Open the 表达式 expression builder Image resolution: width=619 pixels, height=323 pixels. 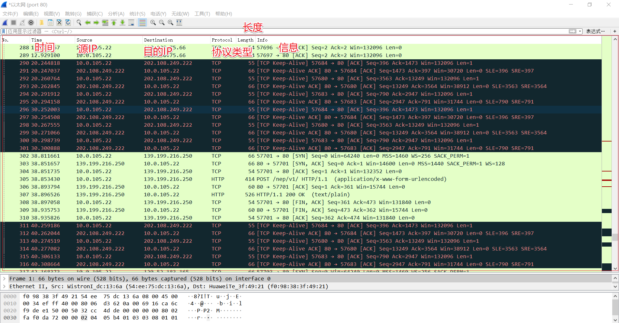point(595,31)
